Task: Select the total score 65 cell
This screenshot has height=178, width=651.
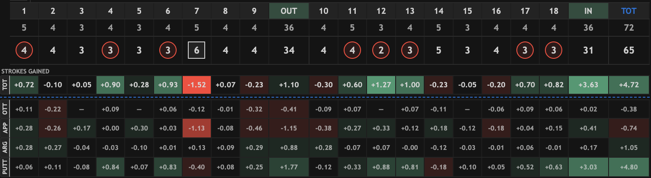Action: pyautogui.click(x=628, y=51)
